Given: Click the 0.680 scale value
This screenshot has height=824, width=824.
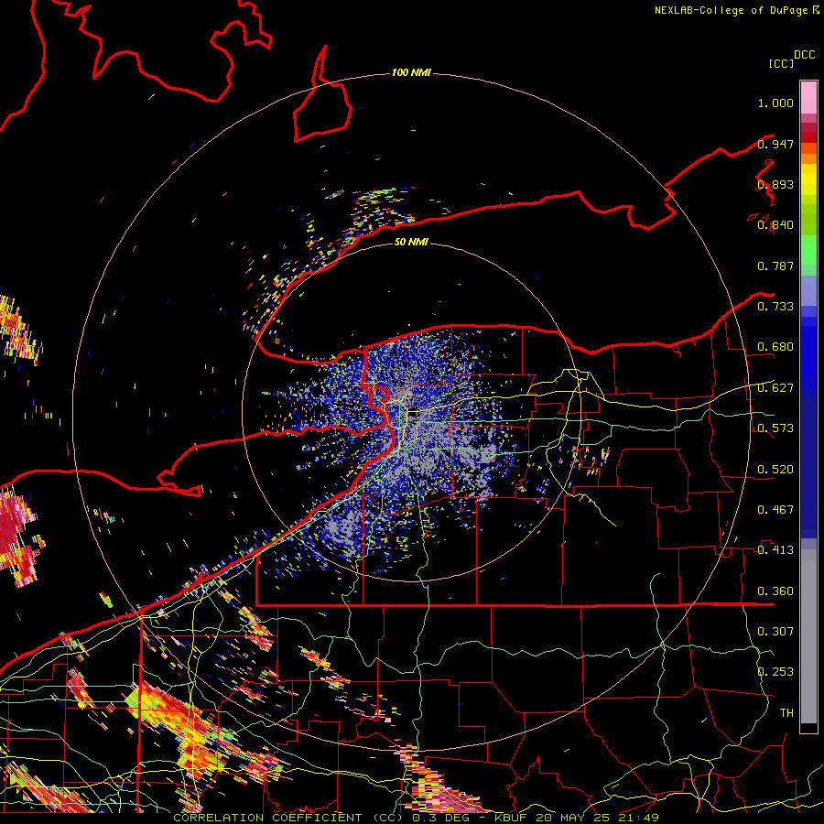Looking at the screenshot, I should [775, 347].
